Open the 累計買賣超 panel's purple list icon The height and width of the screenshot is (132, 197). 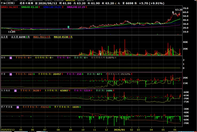tap(18, 107)
